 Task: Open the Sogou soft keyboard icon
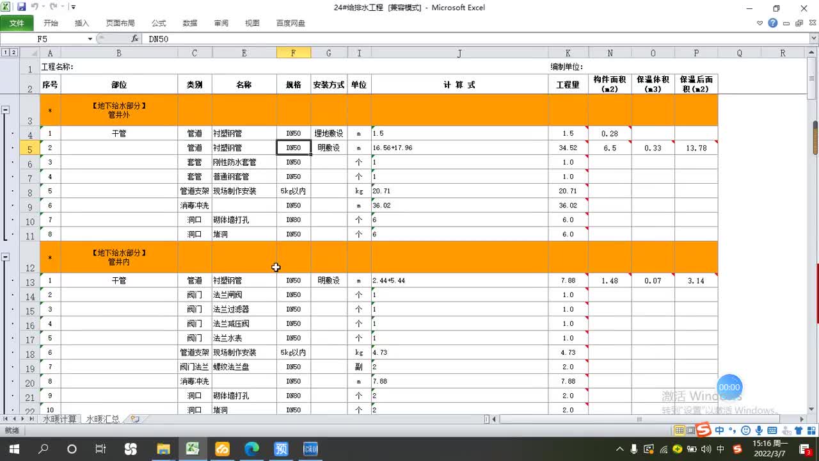(x=772, y=430)
